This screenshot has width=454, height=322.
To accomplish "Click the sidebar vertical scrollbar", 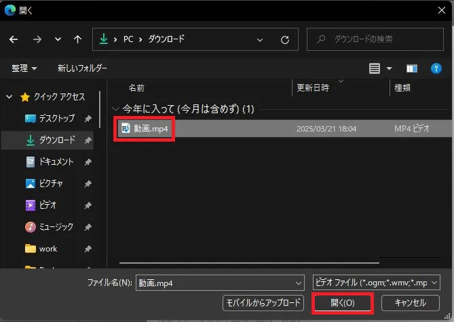I will click(x=100, y=110).
